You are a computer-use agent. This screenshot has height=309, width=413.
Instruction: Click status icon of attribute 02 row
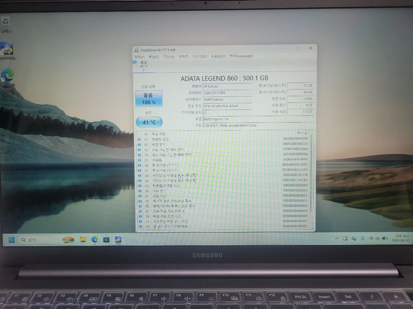point(139,145)
